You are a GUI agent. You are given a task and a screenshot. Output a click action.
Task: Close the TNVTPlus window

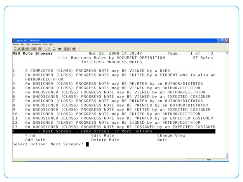pos(227,40)
